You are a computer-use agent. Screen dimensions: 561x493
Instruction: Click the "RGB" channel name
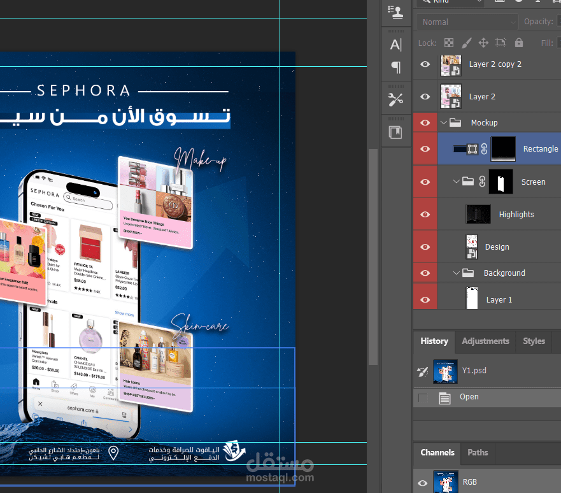point(470,482)
